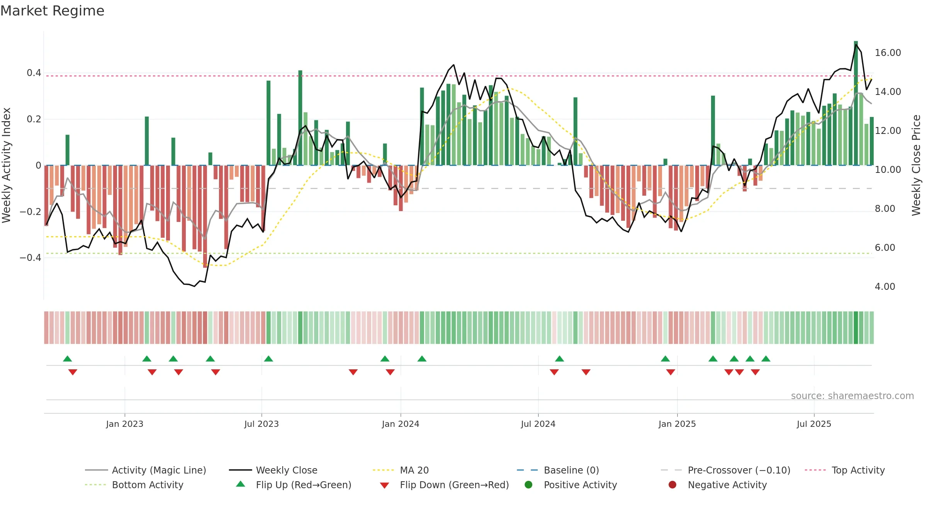Click the last flip-up marker before Jul 2025

766,359
